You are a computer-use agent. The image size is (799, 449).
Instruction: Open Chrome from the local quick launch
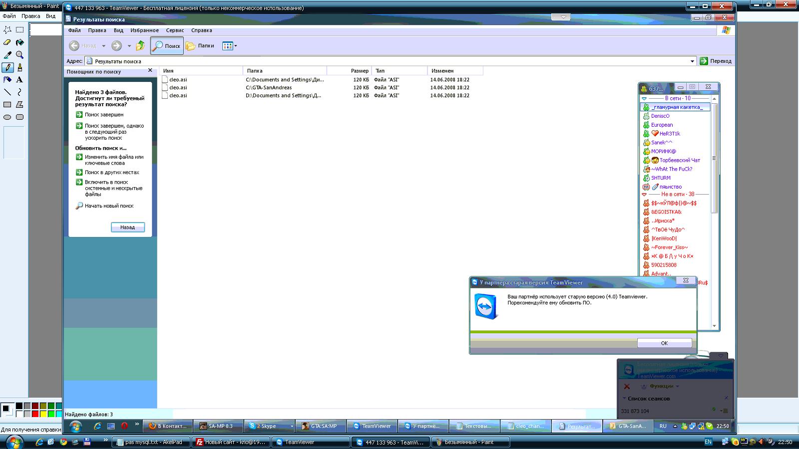tap(63, 442)
